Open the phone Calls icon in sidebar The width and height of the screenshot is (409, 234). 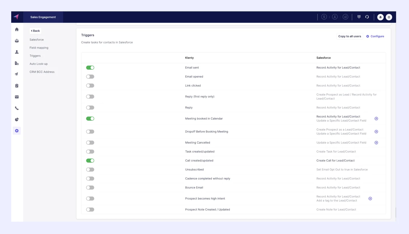tap(17, 108)
